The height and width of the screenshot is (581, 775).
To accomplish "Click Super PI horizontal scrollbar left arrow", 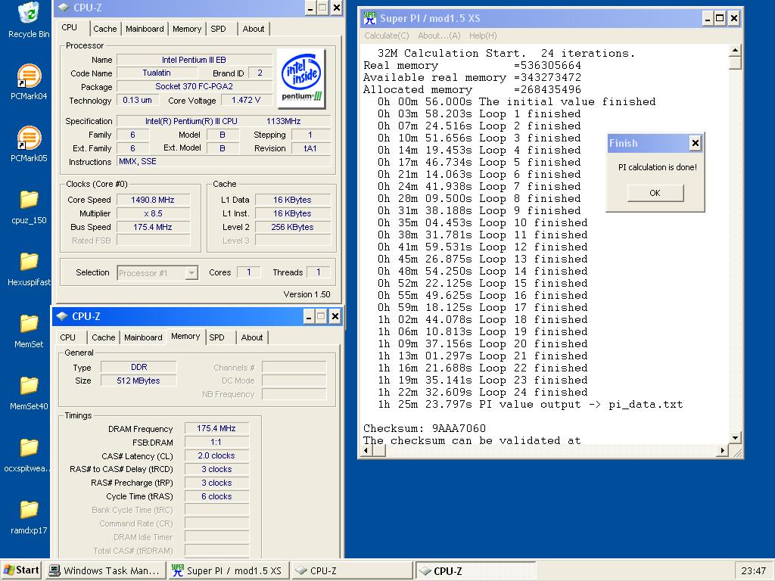I will (x=366, y=450).
